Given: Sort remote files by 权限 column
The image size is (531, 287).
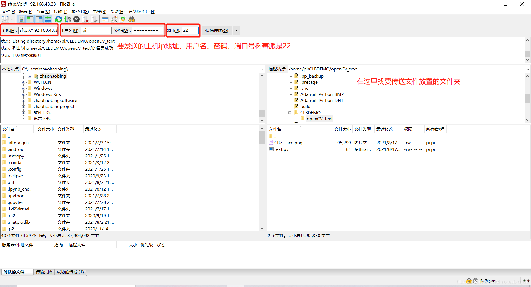Looking at the screenshot, I should pos(413,129).
